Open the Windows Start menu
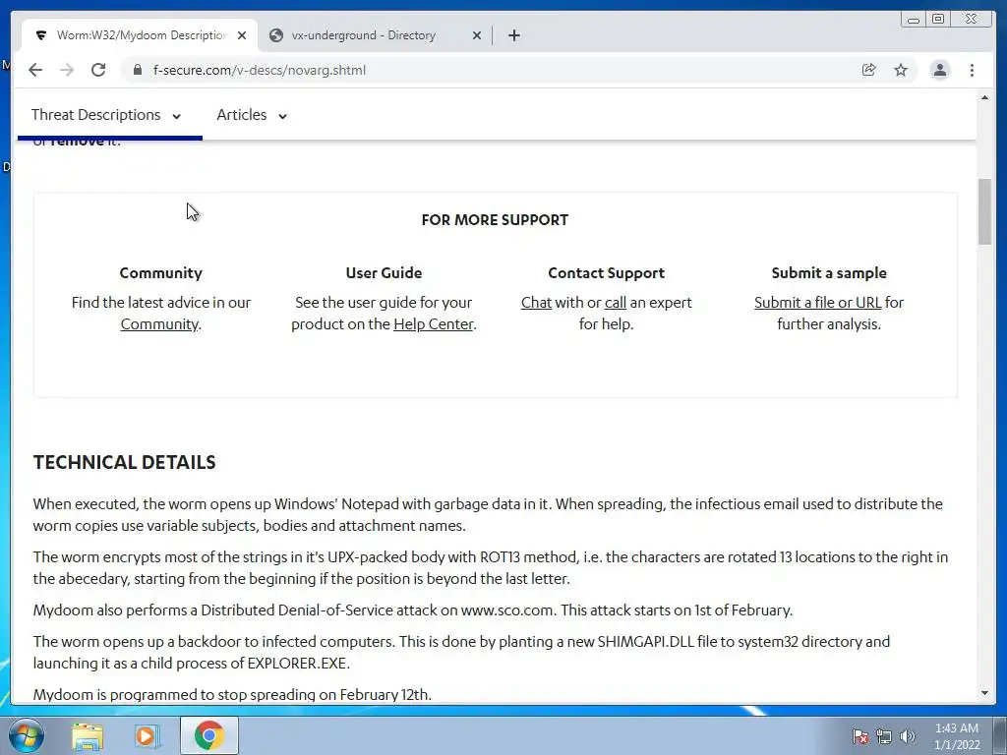 27,735
